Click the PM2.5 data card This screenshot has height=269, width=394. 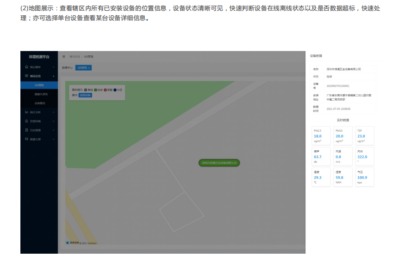(x=321, y=136)
